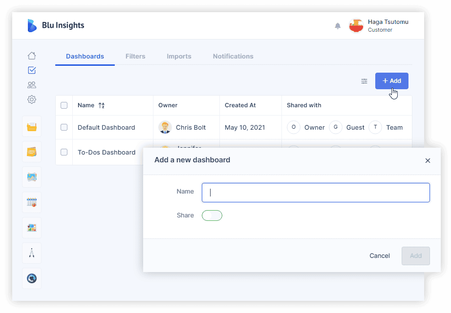The width and height of the screenshot is (451, 313).
Task: Click the T badge for Team
Action: pos(375,127)
